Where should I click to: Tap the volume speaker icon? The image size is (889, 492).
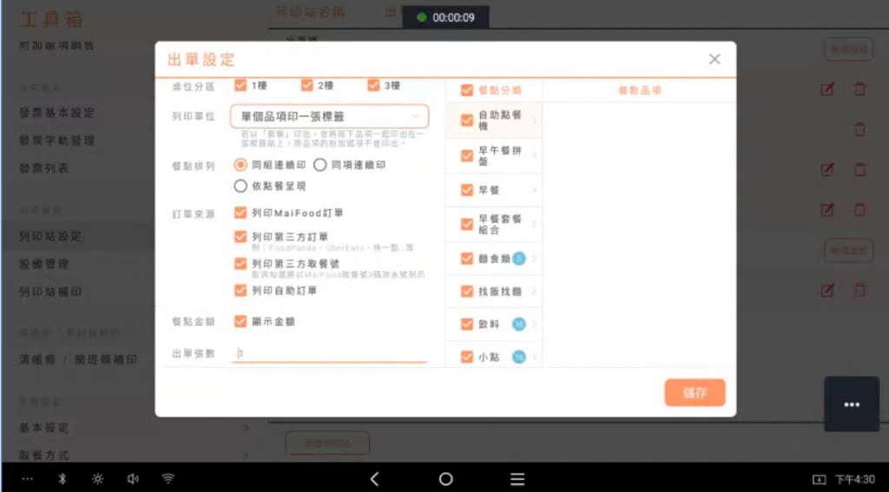pyautogui.click(x=133, y=479)
